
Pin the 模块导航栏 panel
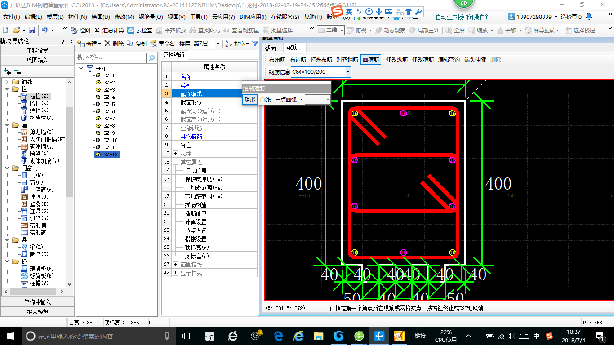[63, 41]
